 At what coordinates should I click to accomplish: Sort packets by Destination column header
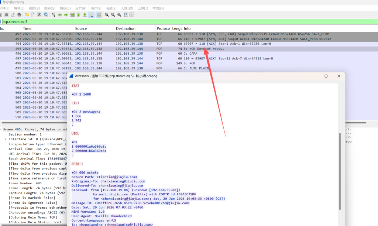(x=135, y=28)
